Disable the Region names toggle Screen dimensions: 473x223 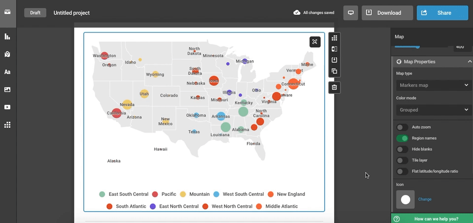(403, 138)
